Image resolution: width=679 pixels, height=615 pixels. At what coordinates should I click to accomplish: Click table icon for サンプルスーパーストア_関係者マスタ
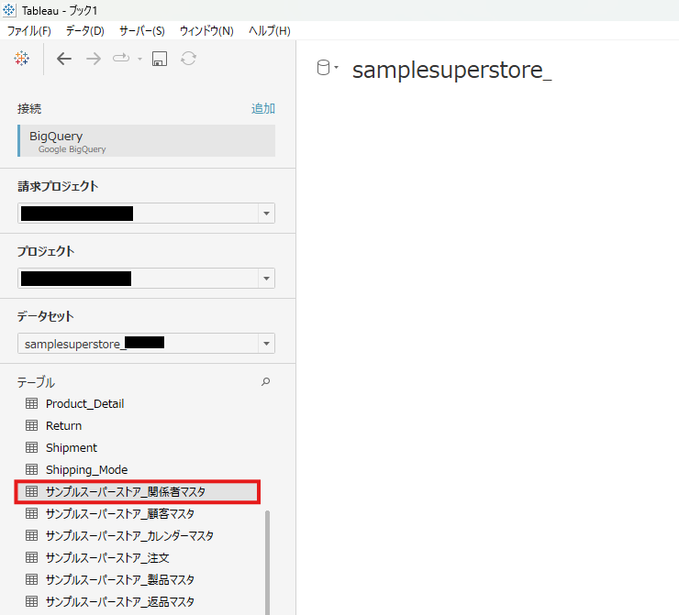(x=31, y=491)
